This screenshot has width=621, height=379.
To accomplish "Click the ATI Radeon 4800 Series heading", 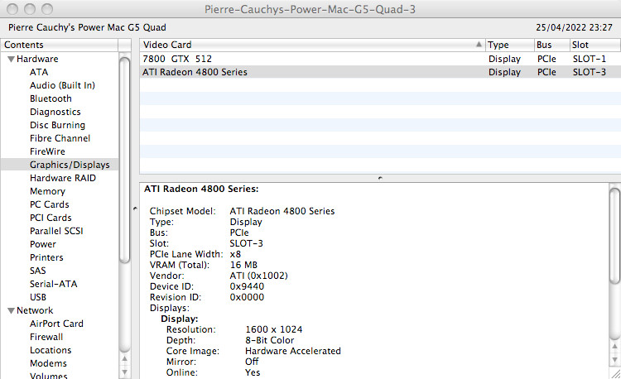I will point(201,189).
